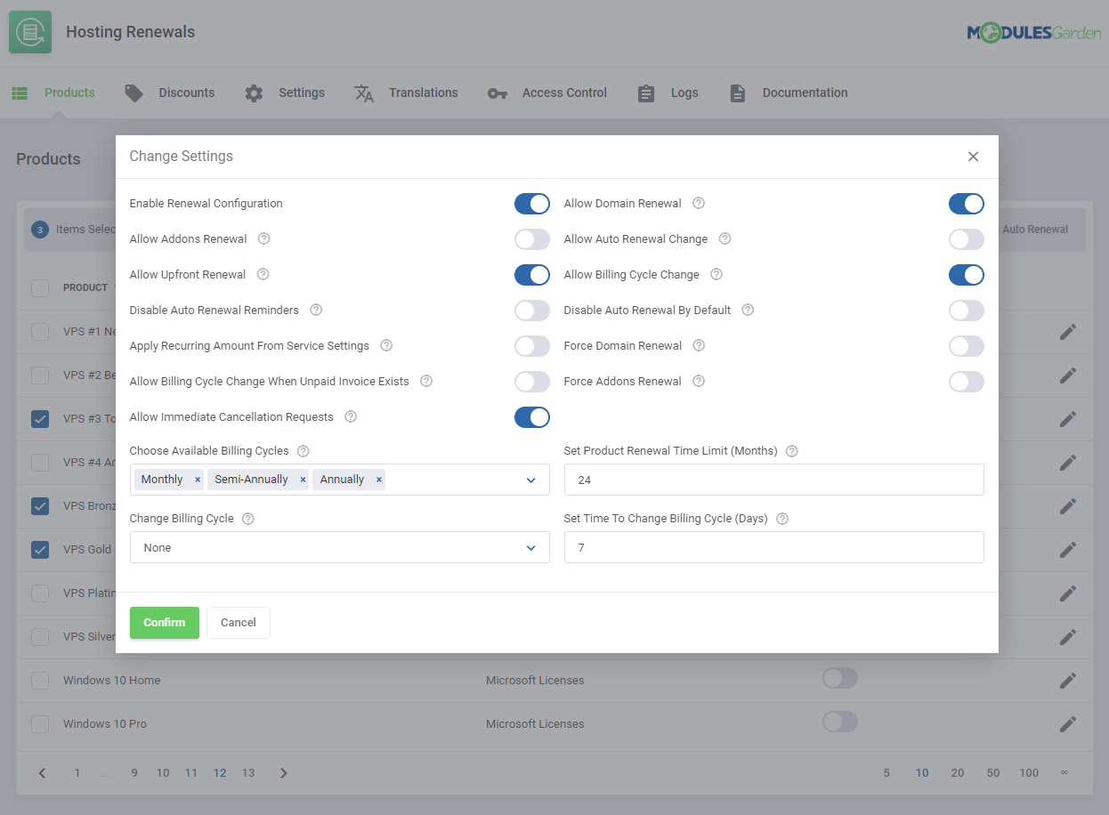Screen dimensions: 1109x815
Task: Click help icon next to Allow Upfront Renewal
Action: pyautogui.click(x=263, y=275)
